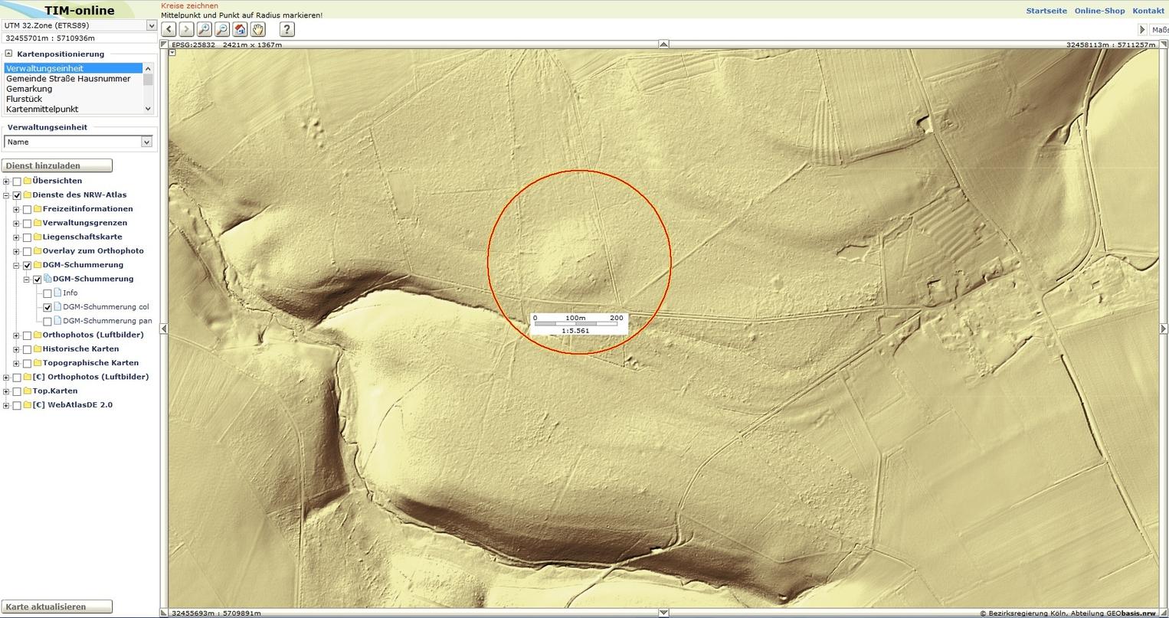Image resolution: width=1169 pixels, height=618 pixels.
Task: Open the Online-Shop link
Action: tap(1099, 11)
